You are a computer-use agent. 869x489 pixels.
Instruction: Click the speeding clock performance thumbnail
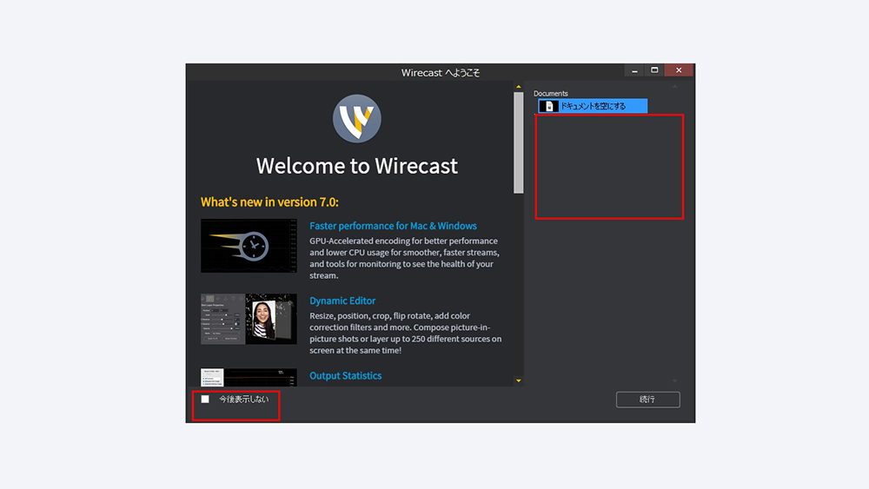(249, 246)
